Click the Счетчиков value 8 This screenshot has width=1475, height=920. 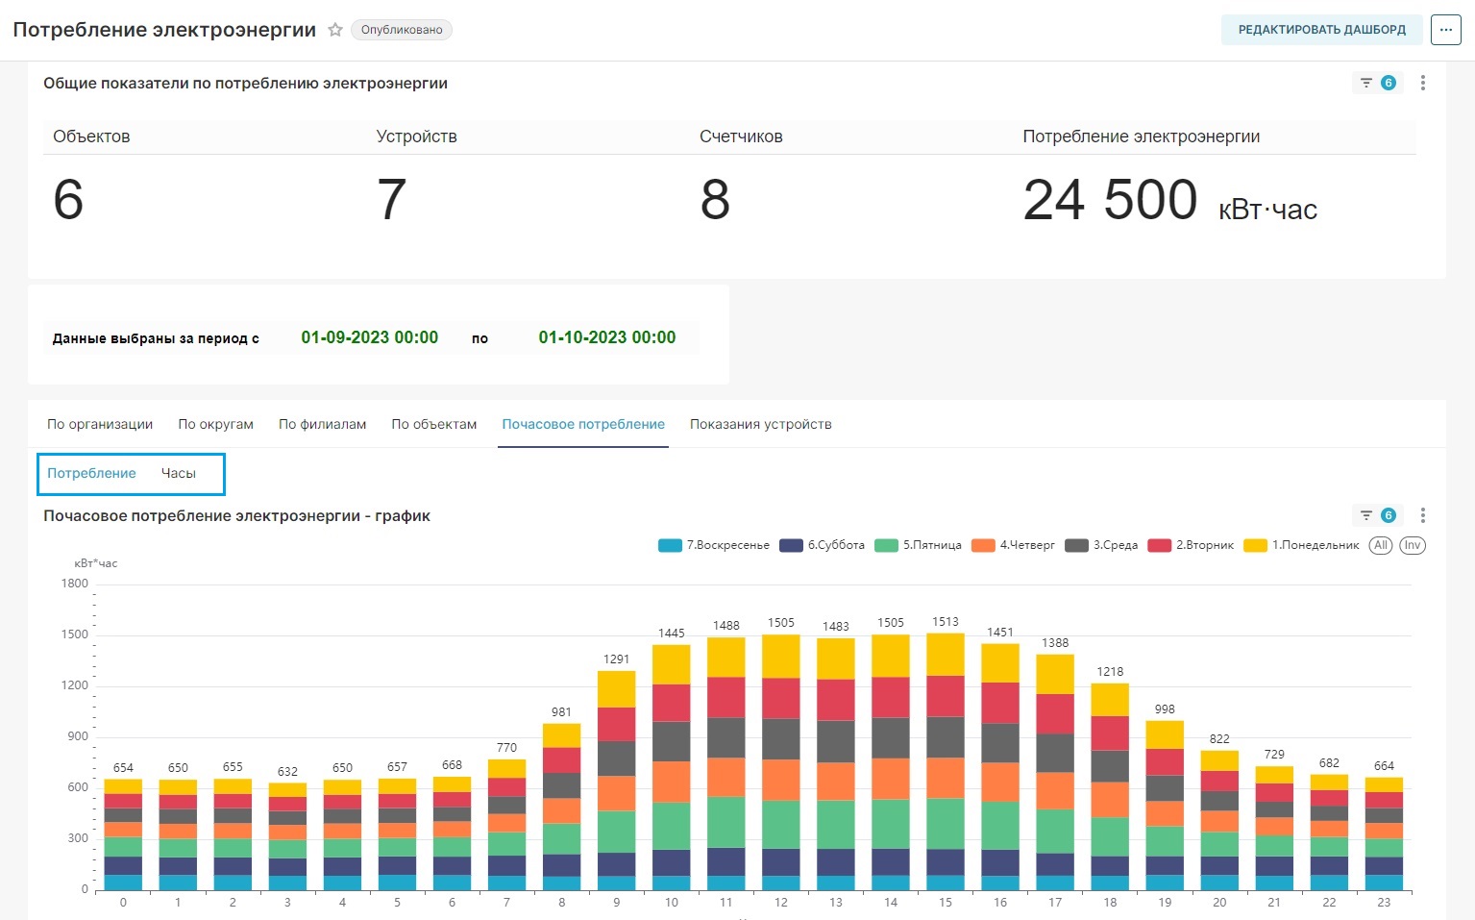click(715, 200)
